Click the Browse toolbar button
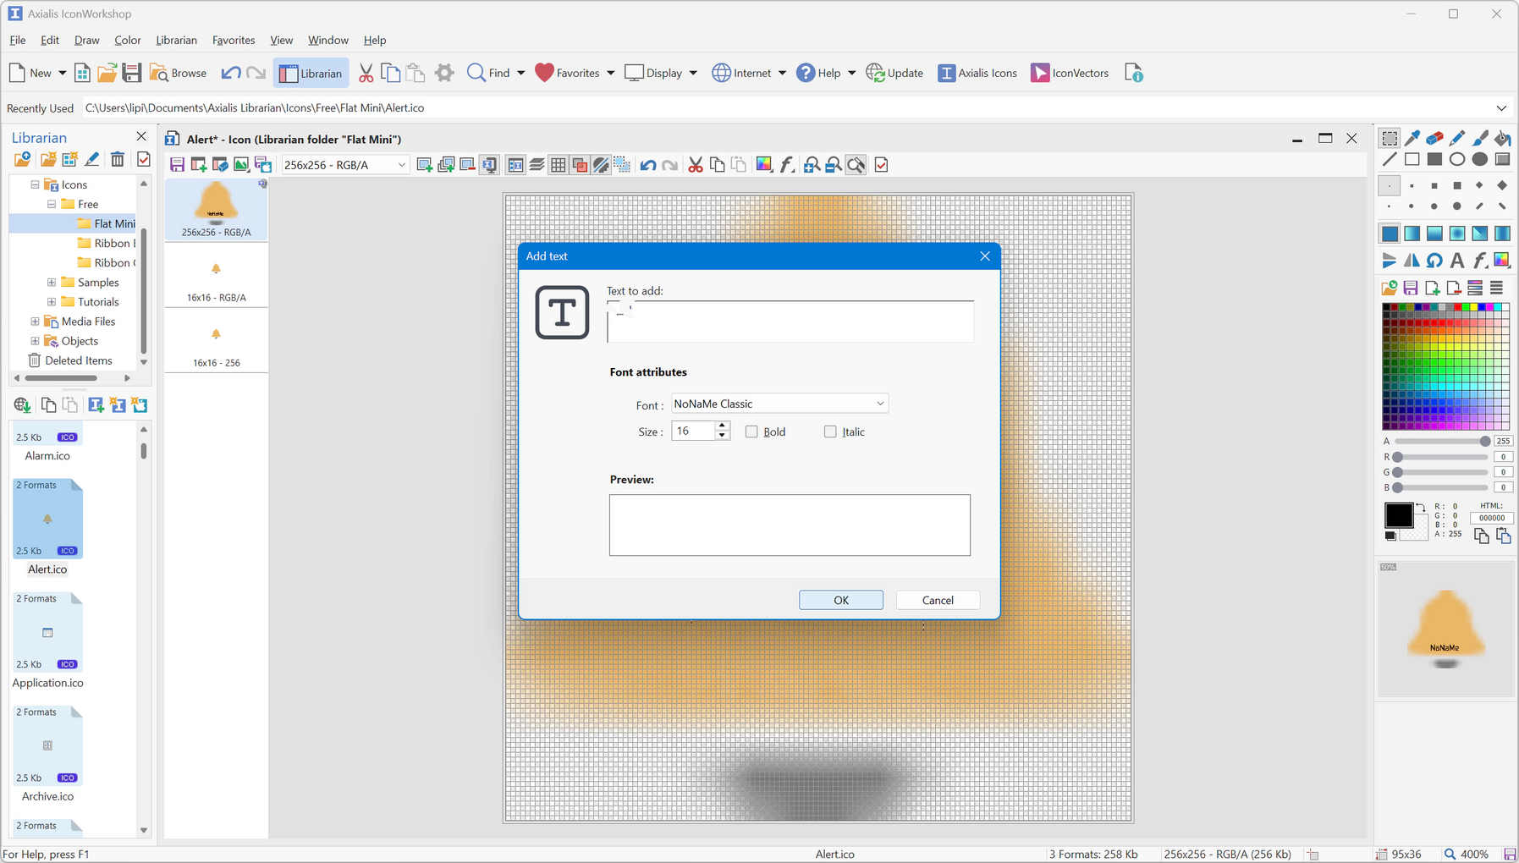Screen dimensions: 1519x863 click(179, 73)
